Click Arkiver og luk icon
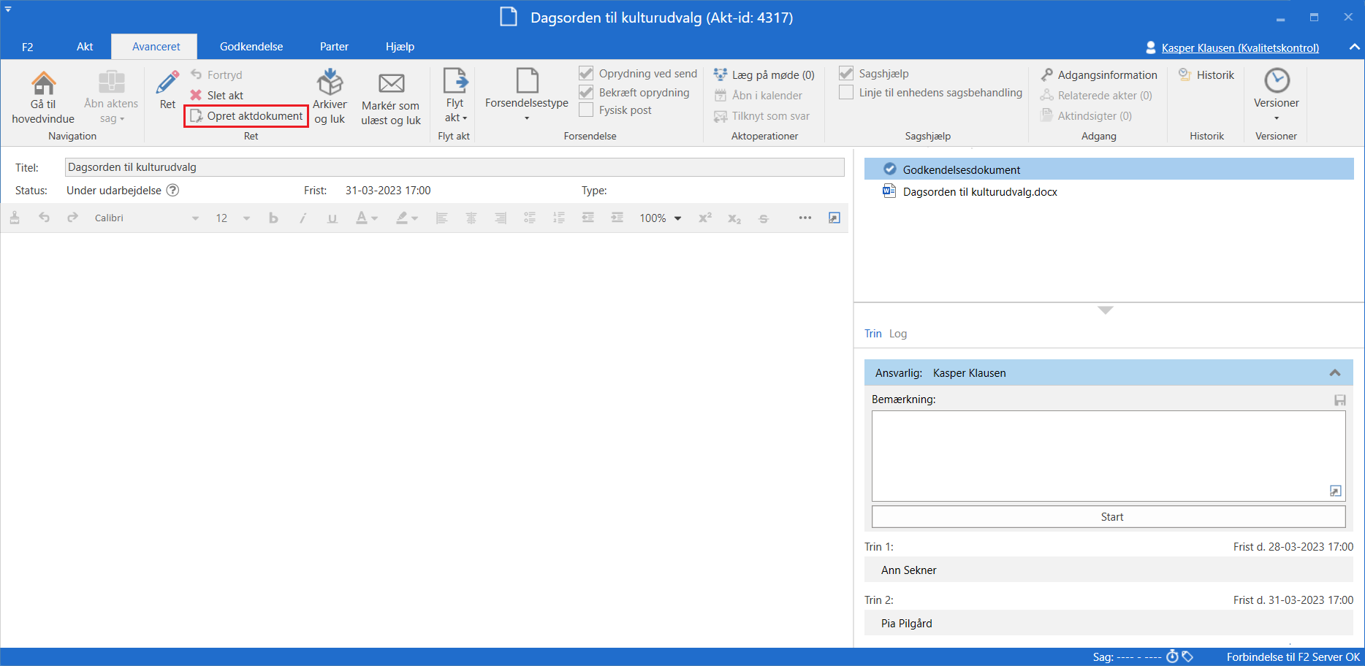1365x666 pixels. pos(330,83)
